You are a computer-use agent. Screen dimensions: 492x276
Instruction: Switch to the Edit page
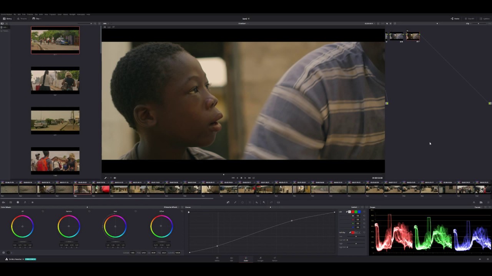pos(231,259)
